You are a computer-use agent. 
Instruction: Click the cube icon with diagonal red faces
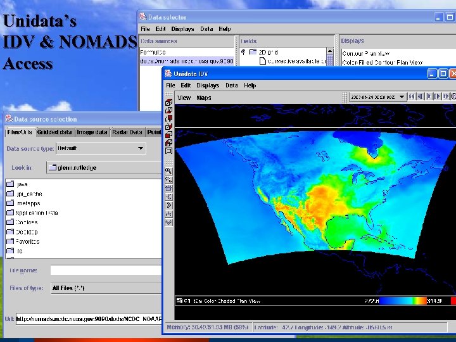(x=168, y=142)
